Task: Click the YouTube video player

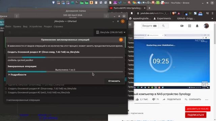Action: pyautogui.click(x=172, y=61)
